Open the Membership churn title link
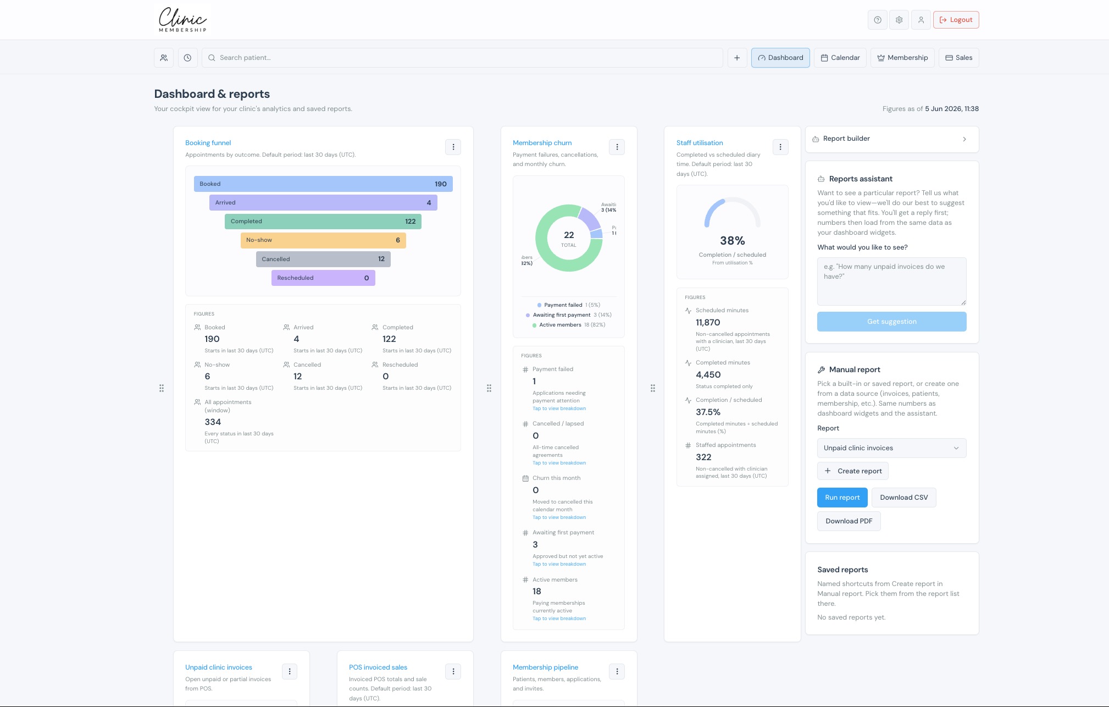Image resolution: width=1109 pixels, height=707 pixels. point(542,143)
